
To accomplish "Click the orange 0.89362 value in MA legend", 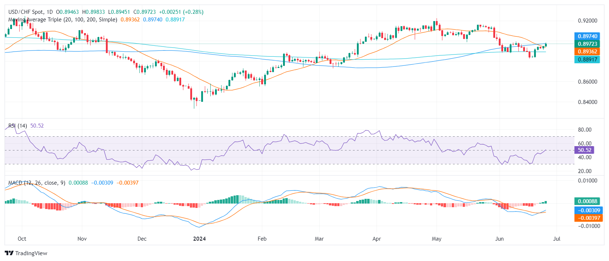I will point(130,20).
